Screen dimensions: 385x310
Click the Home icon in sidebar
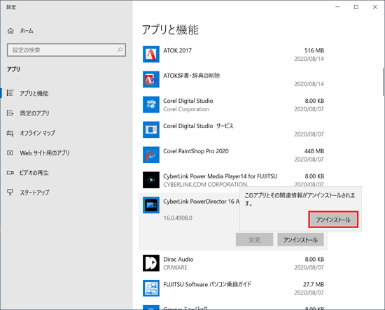(10, 31)
